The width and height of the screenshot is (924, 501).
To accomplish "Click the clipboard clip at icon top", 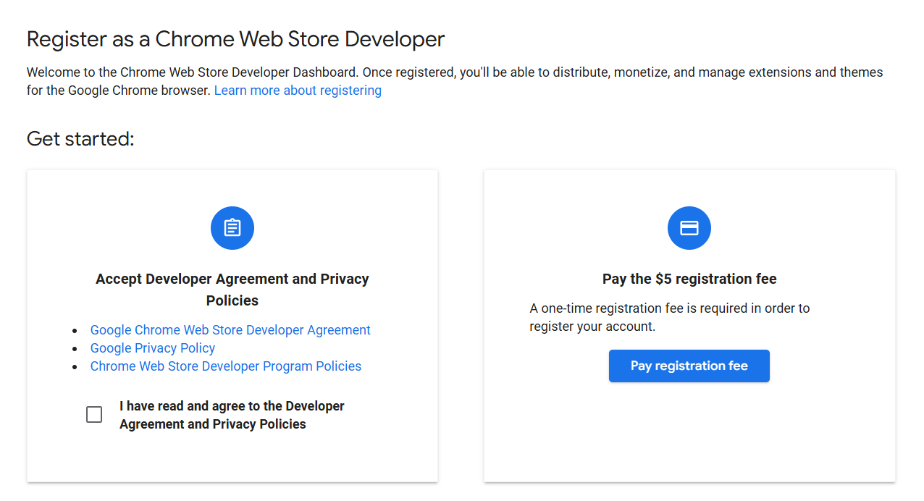I will 232,220.
